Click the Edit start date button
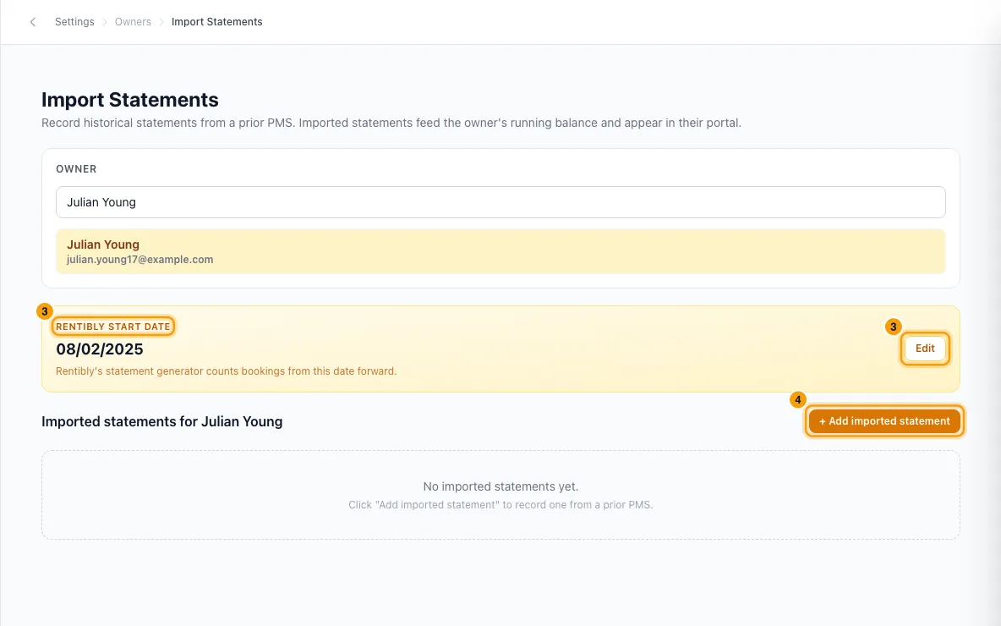This screenshot has height=626, width=1001. click(x=925, y=349)
